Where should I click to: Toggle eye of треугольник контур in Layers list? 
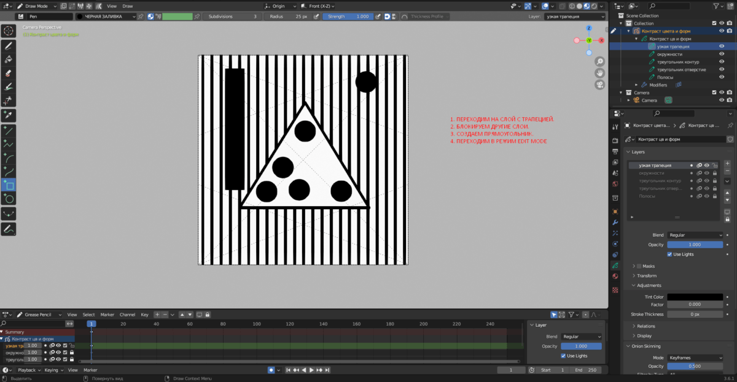coord(707,181)
